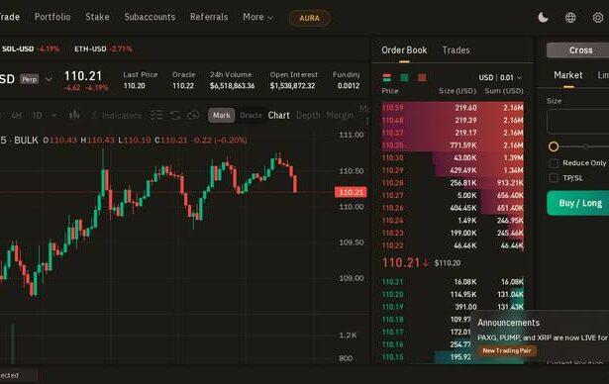Image resolution: width=609 pixels, height=384 pixels.
Task: Switch to dark mode moon icon
Action: click(x=543, y=18)
